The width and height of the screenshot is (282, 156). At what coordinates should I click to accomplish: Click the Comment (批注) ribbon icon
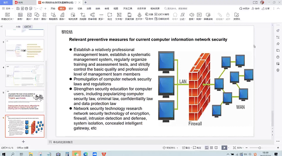[x=110, y=16]
